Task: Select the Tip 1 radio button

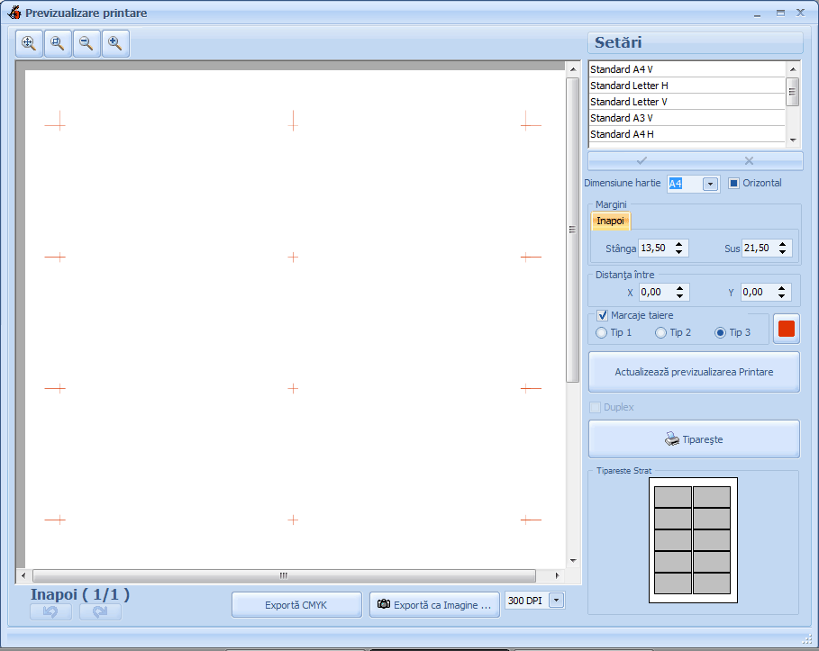Action: point(602,332)
